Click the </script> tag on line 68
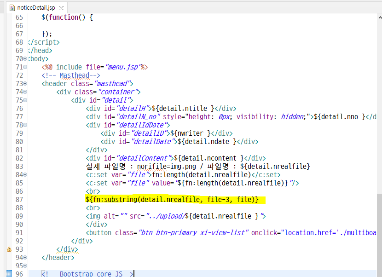The width and height of the screenshot is (382, 277). click(44, 42)
